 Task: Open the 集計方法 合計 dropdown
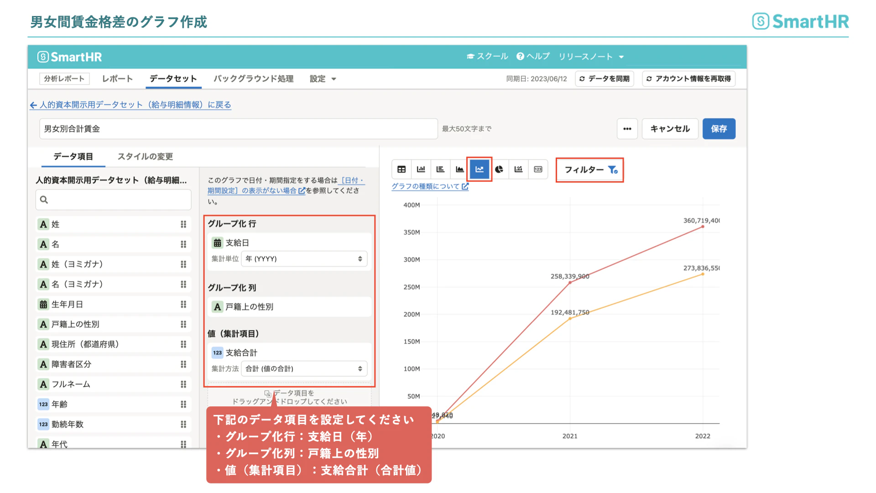point(304,369)
